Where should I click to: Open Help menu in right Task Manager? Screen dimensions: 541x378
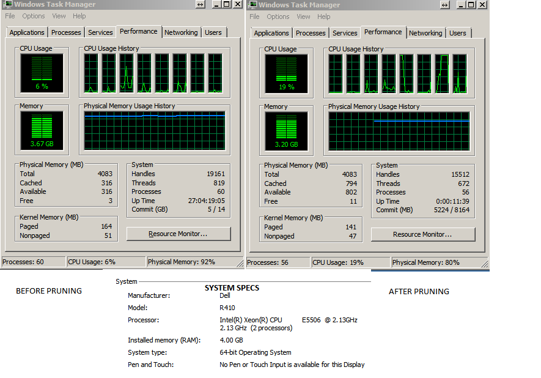(x=323, y=17)
